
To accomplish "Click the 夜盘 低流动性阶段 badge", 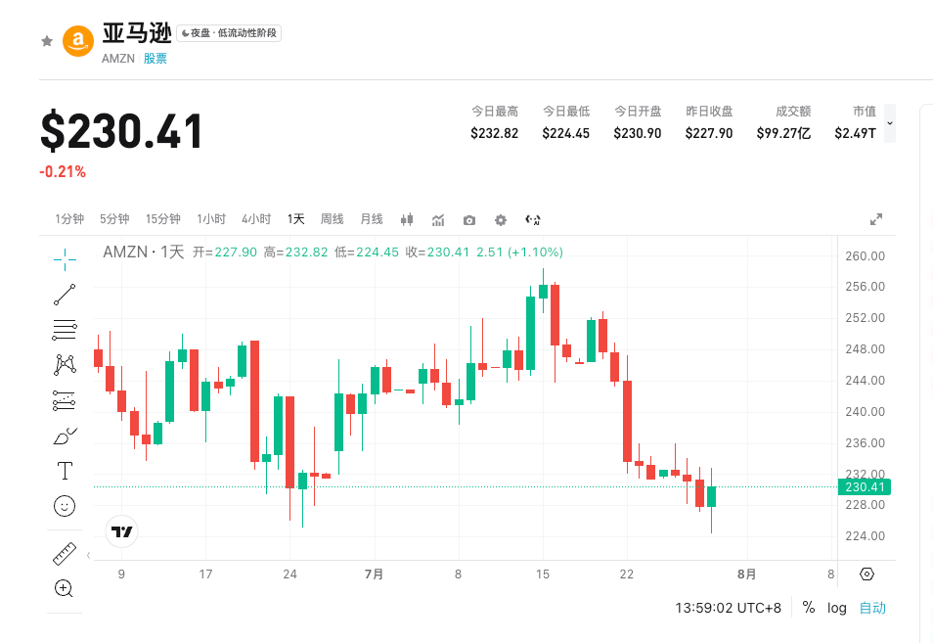I will [x=229, y=32].
